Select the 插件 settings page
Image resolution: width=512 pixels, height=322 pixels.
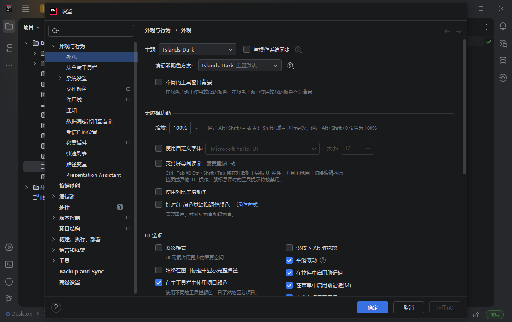tap(65, 207)
